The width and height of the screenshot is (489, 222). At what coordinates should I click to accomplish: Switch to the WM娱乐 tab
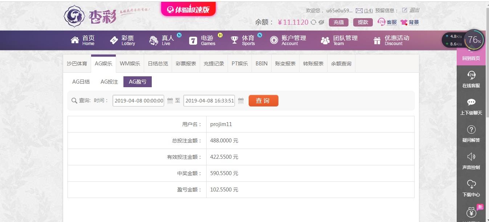(x=130, y=63)
